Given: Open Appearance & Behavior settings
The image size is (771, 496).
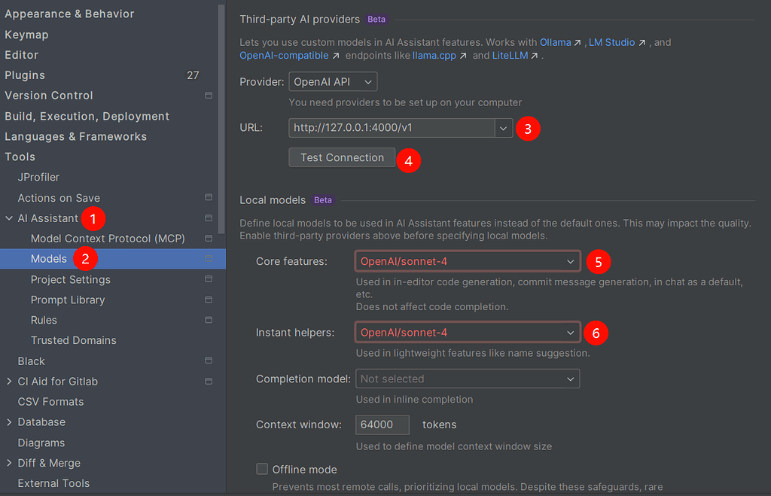Looking at the screenshot, I should click(x=69, y=14).
